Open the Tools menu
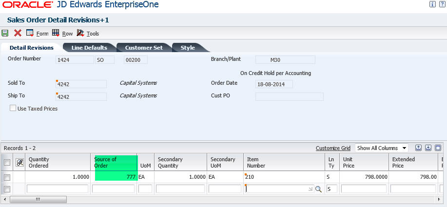Screen dimensions: 447x207 [93, 34]
